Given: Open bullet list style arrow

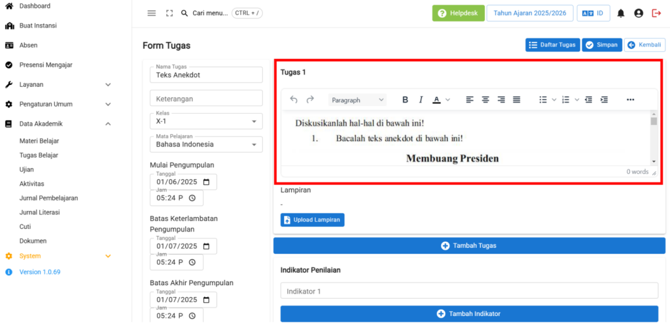Looking at the screenshot, I should [x=554, y=99].
